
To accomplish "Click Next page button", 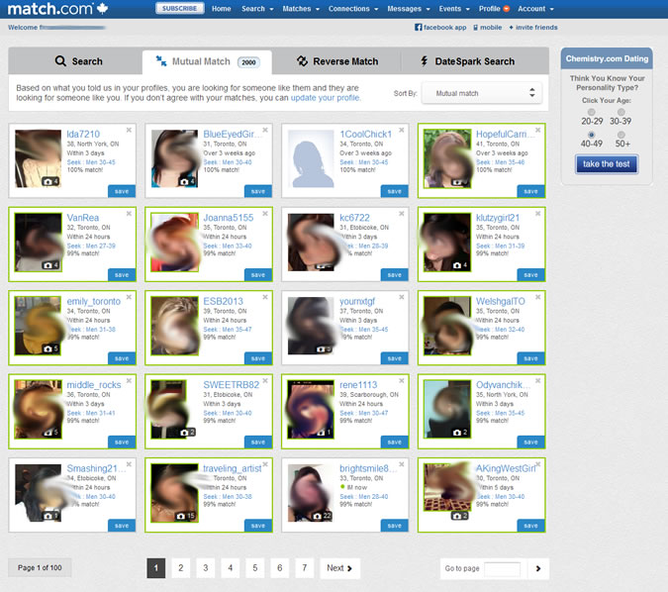I will pyautogui.click(x=339, y=568).
